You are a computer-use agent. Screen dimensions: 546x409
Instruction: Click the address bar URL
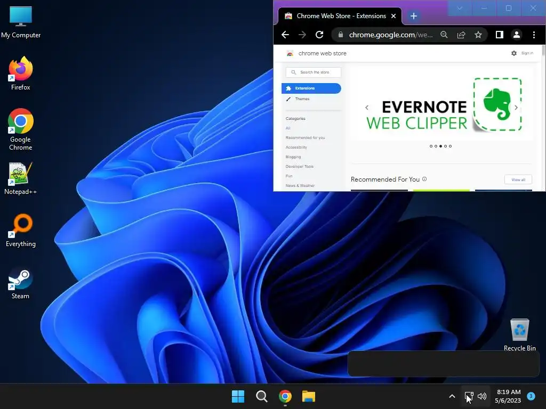click(x=391, y=35)
